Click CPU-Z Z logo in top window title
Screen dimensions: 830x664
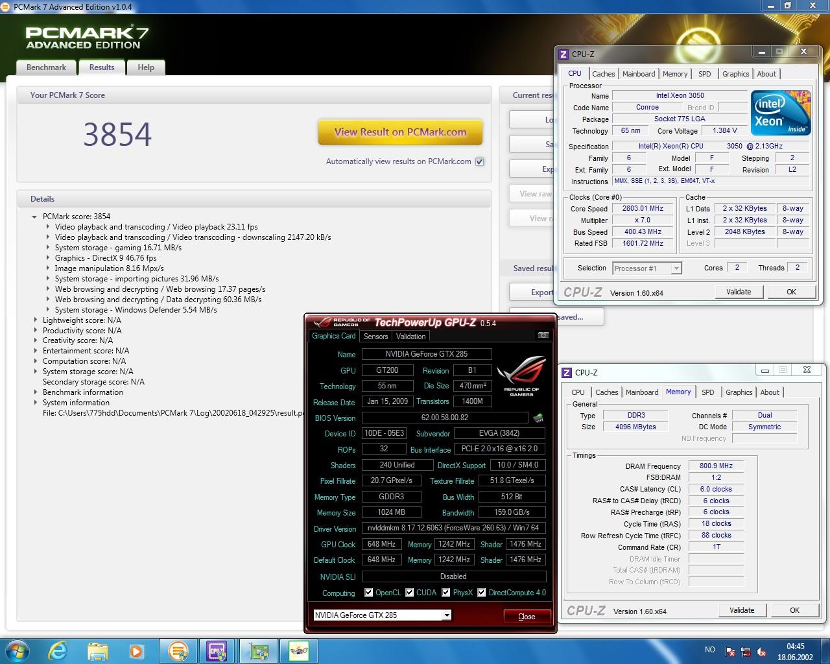563,54
